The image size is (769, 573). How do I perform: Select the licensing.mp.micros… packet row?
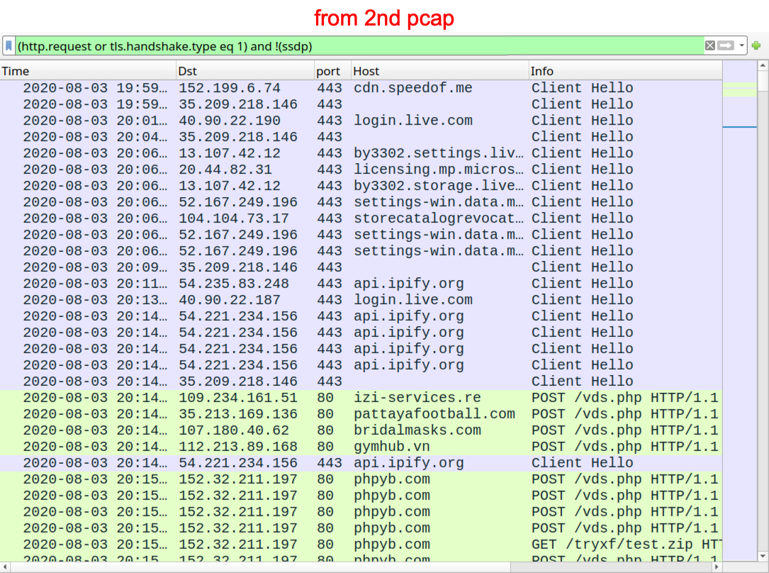coord(361,169)
